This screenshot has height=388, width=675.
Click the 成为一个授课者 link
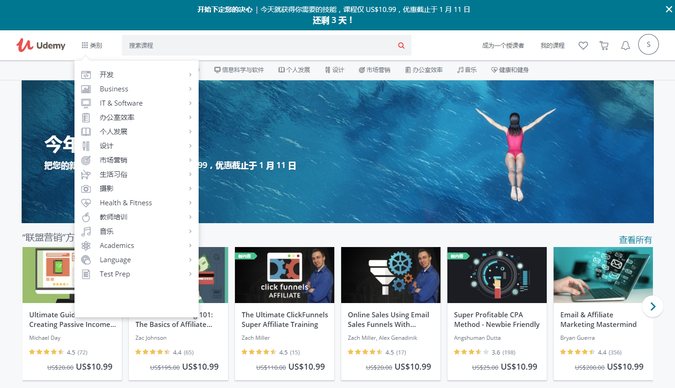coord(503,45)
